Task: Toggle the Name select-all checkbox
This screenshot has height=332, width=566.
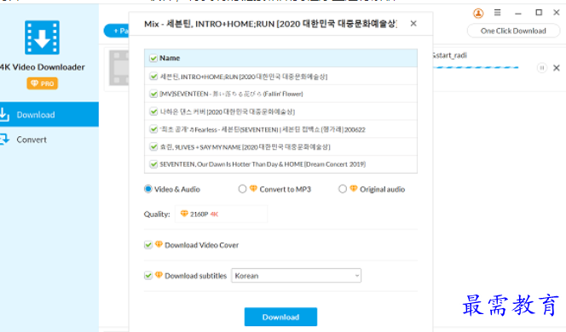Action: (153, 58)
